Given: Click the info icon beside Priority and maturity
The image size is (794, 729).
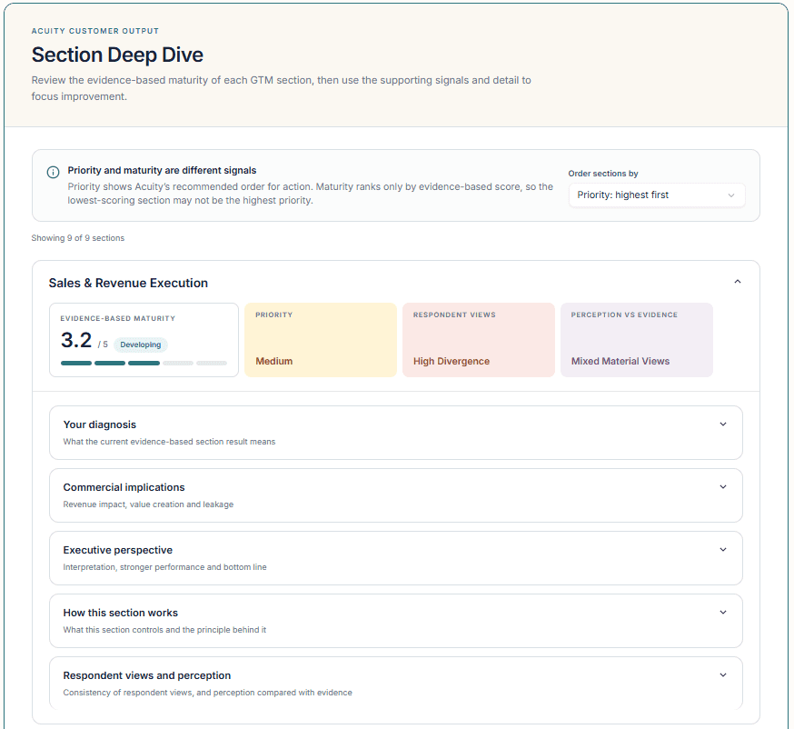Looking at the screenshot, I should [x=53, y=172].
